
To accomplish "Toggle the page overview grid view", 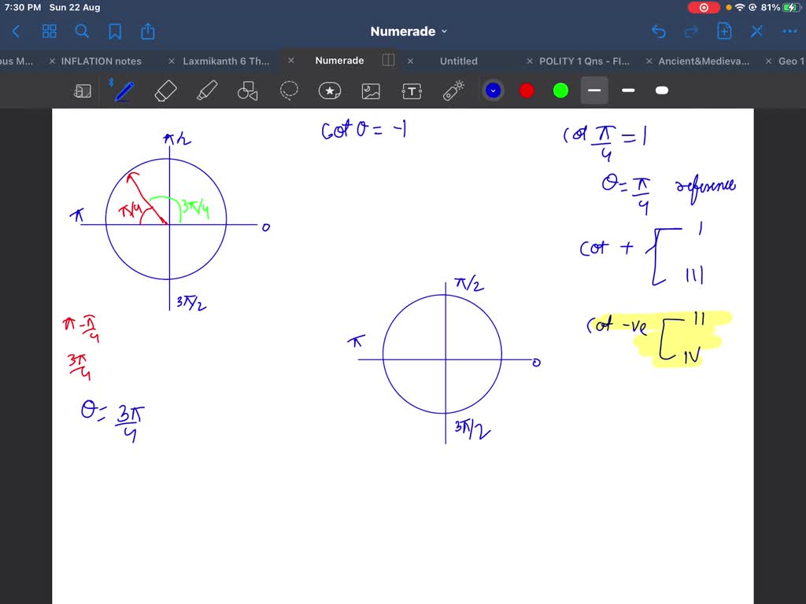I will point(49,31).
